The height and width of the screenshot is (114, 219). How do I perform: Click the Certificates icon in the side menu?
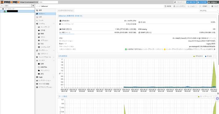[39, 30]
